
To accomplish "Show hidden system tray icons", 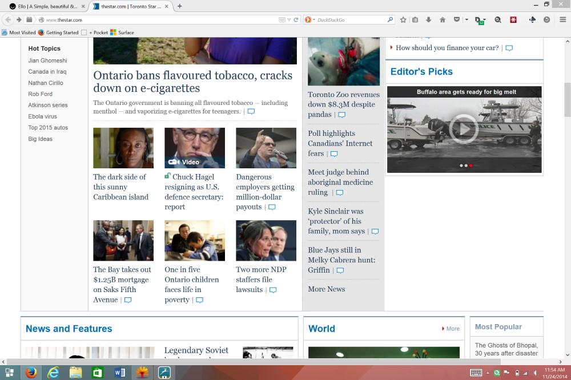I will point(488,373).
